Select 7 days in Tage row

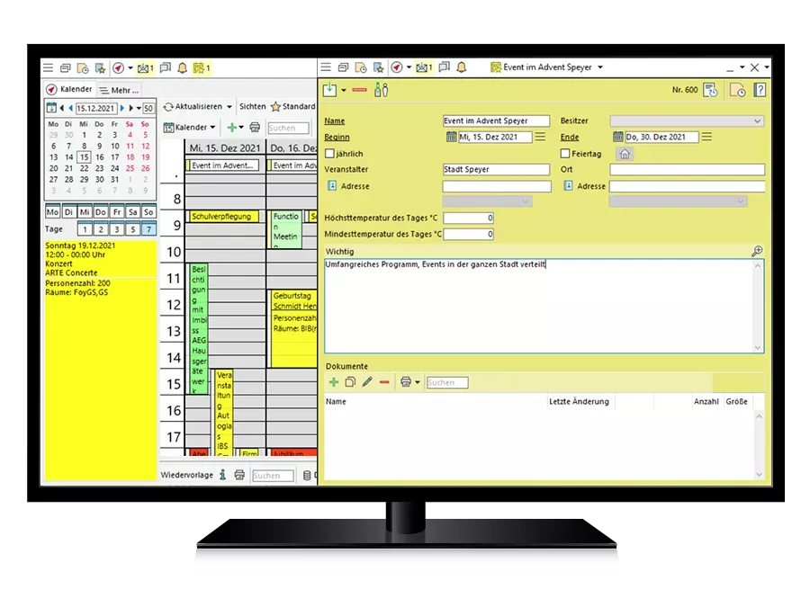pyautogui.click(x=148, y=229)
